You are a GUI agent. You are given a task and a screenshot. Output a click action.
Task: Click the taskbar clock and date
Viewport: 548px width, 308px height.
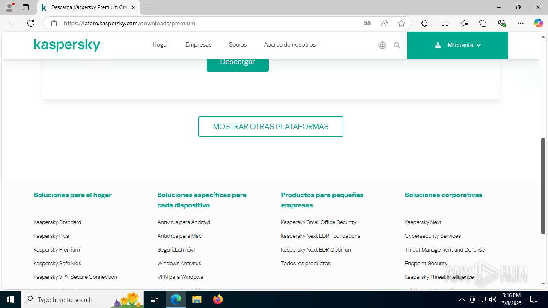coord(511,299)
